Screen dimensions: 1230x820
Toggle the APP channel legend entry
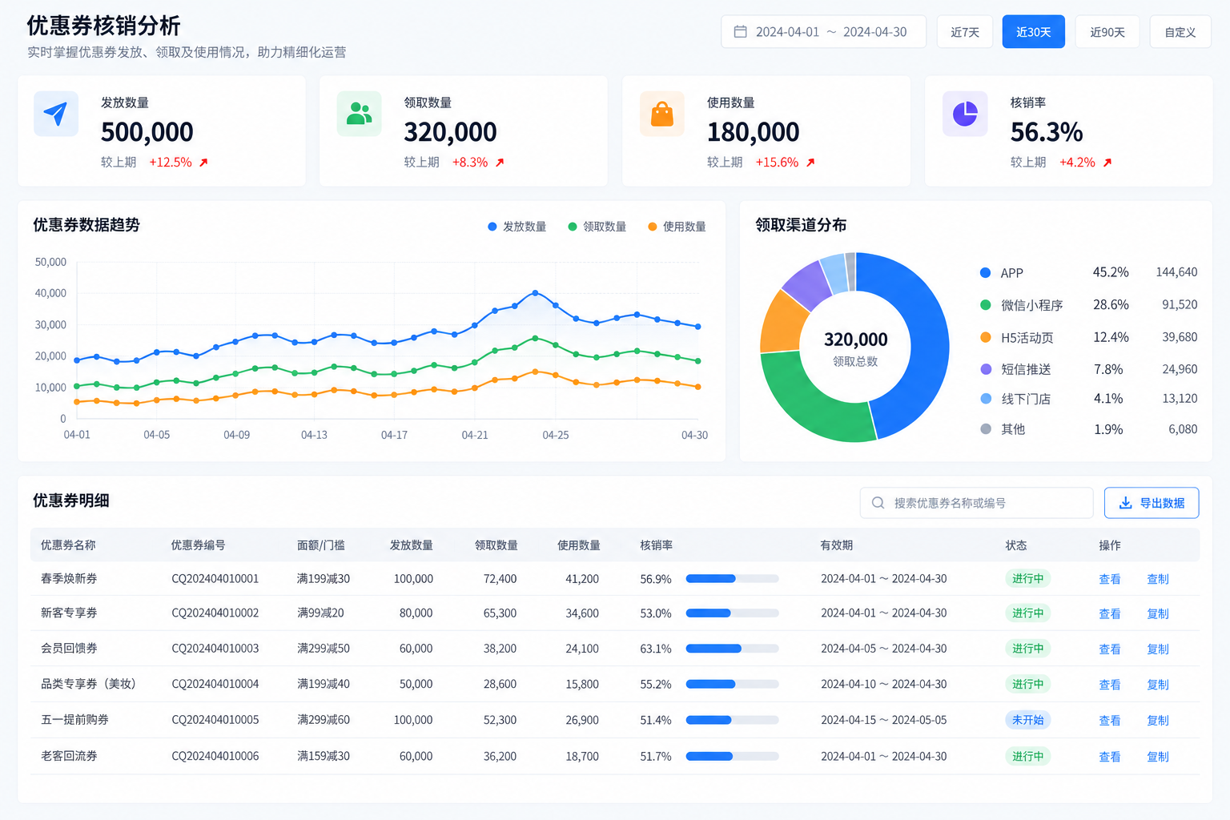[x=1002, y=273]
